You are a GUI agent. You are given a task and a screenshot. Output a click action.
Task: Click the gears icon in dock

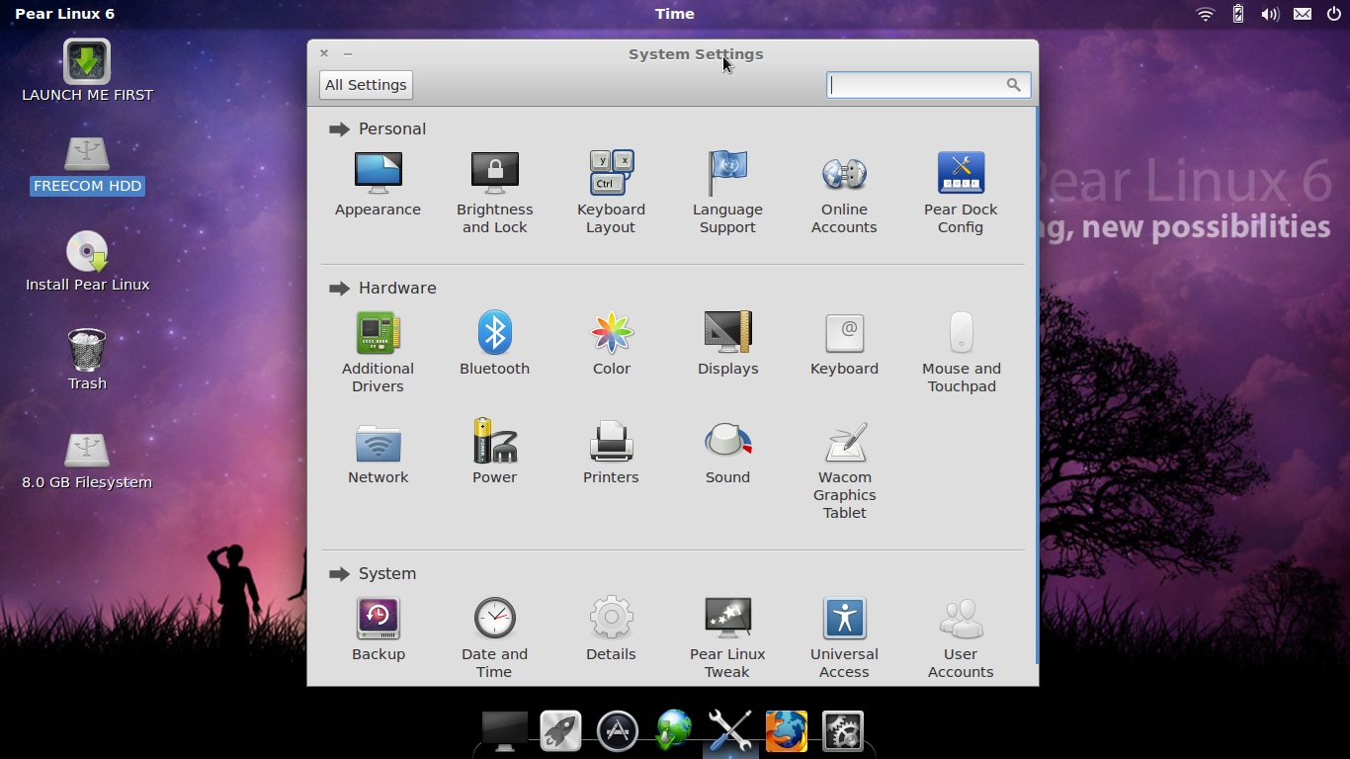843,731
